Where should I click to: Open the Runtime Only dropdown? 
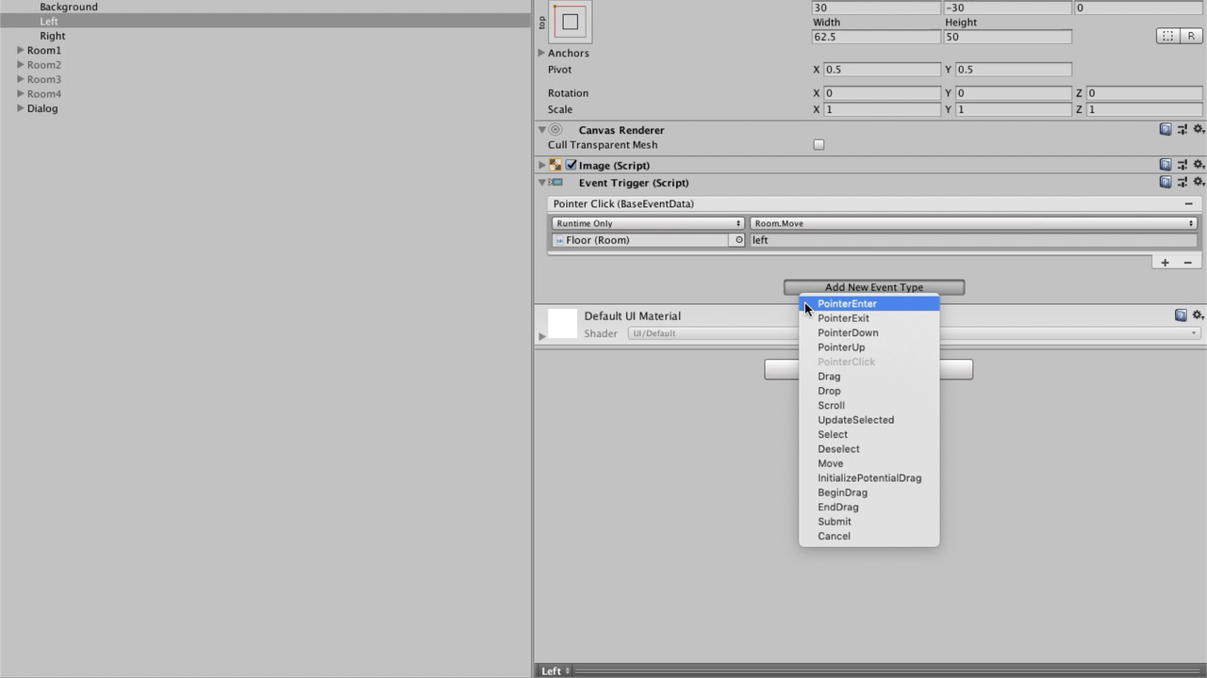coord(648,223)
